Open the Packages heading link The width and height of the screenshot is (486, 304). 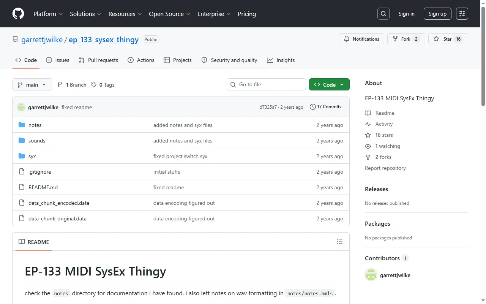click(377, 223)
